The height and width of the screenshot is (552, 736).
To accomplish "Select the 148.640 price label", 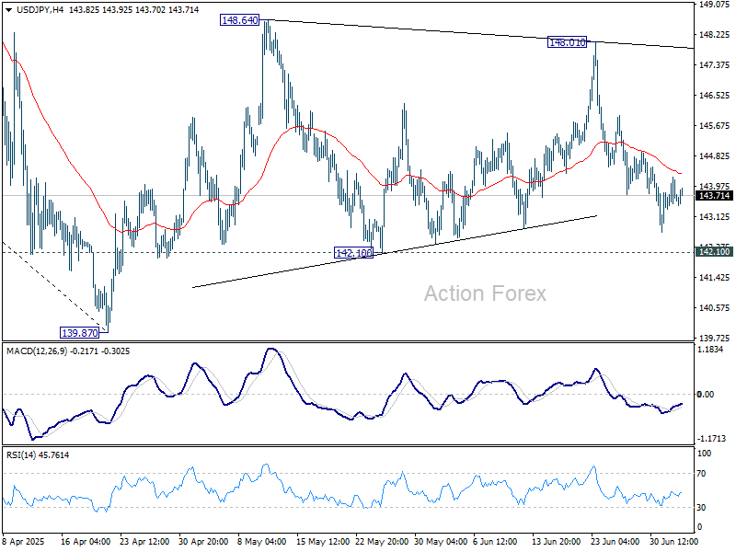I will coord(240,20).
